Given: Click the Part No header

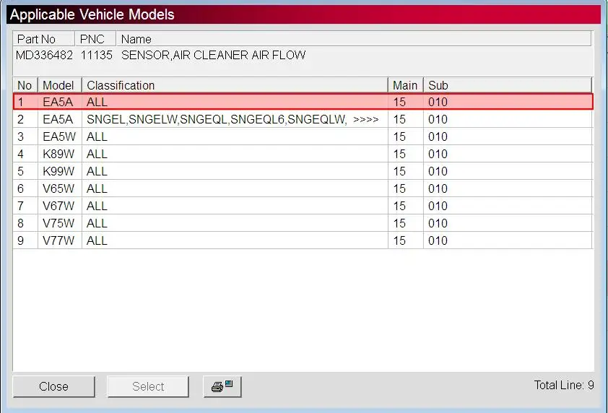Looking at the screenshot, I should click(x=44, y=39).
